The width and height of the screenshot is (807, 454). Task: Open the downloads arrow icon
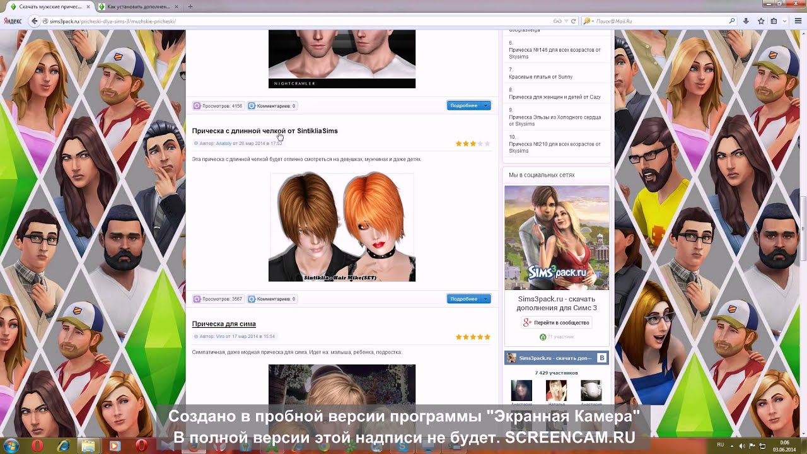(746, 21)
